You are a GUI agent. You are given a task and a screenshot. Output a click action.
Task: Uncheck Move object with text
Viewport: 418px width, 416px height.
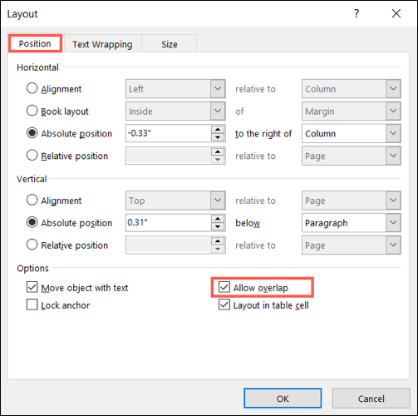pos(32,287)
